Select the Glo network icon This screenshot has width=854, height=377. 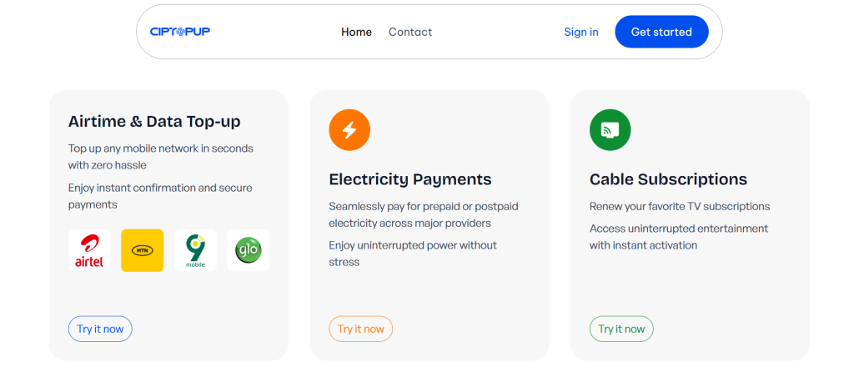coord(249,250)
